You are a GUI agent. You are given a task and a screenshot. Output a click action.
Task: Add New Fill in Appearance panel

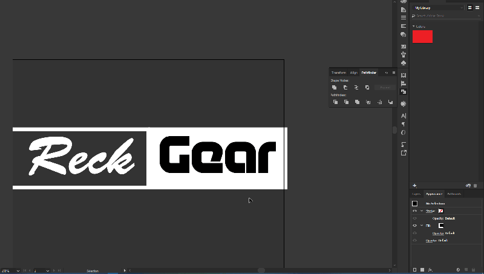pos(422,270)
